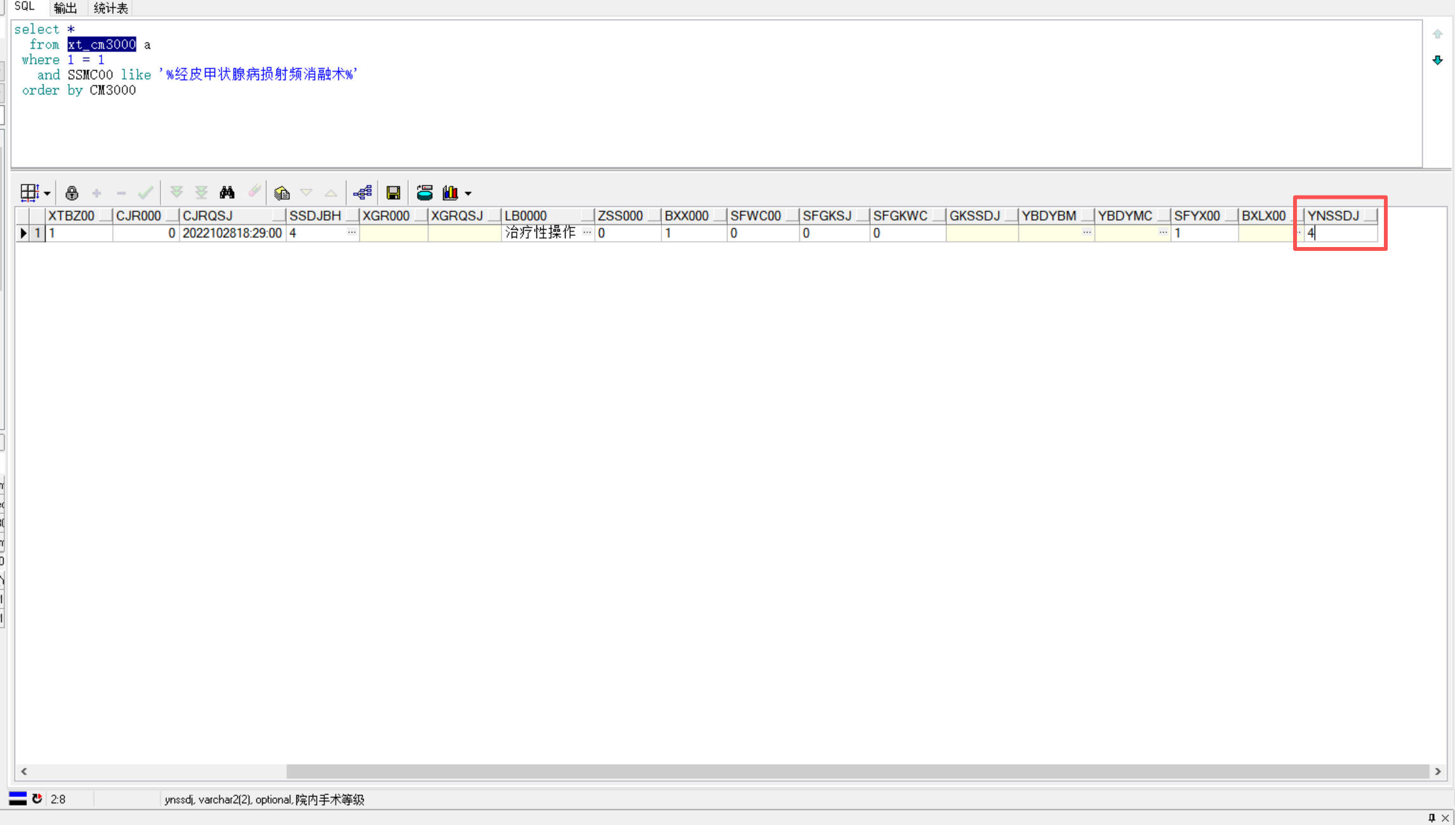
Task: Open the query by example icon
Action: (x=282, y=193)
